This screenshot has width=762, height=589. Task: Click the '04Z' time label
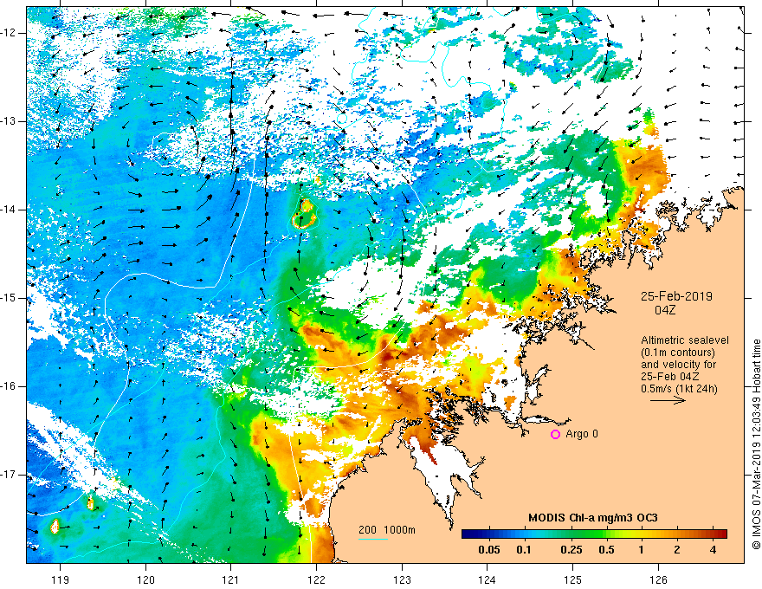(665, 310)
